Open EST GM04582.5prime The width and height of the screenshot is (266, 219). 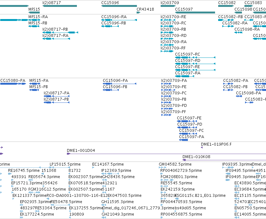click(x=163, y=167)
